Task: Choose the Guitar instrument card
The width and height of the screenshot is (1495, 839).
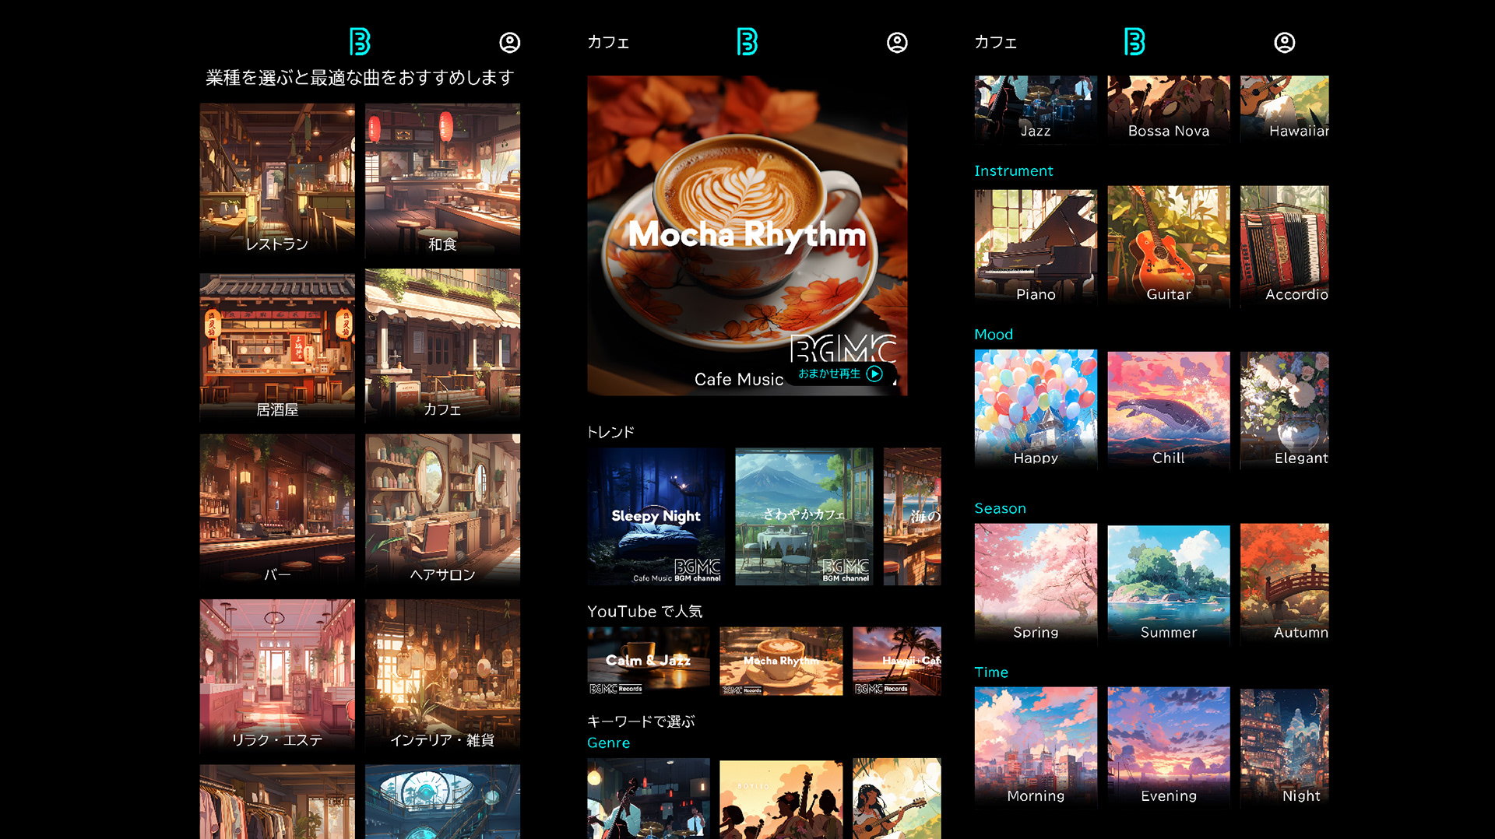Action: click(1169, 246)
